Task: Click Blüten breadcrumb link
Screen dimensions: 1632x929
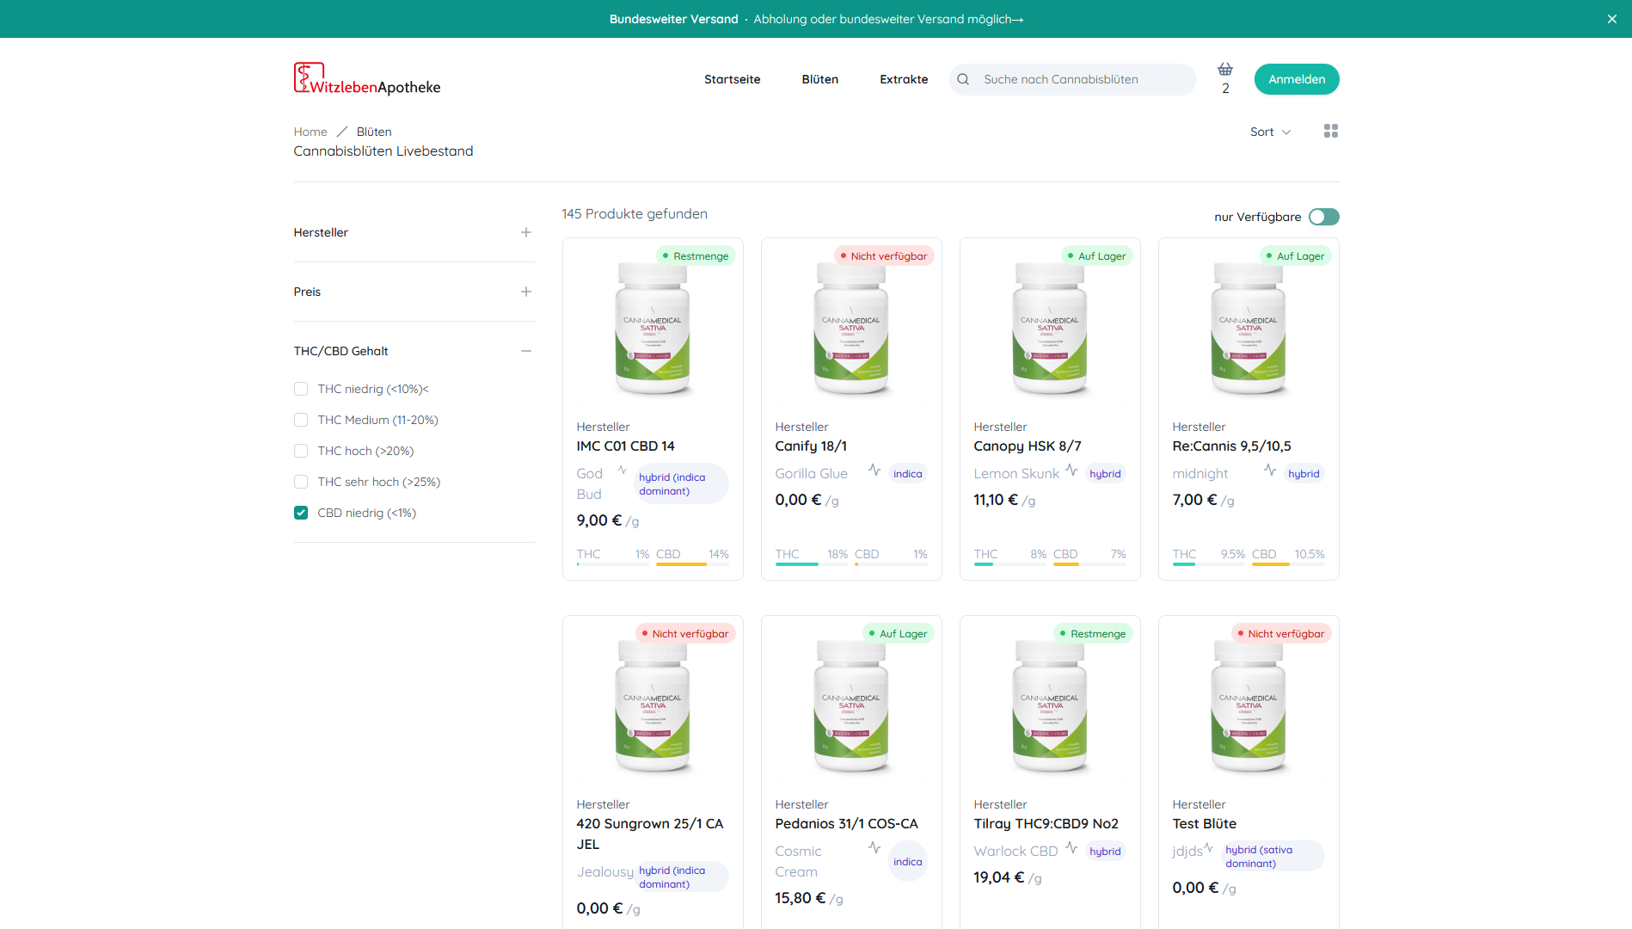Action: pos(374,132)
